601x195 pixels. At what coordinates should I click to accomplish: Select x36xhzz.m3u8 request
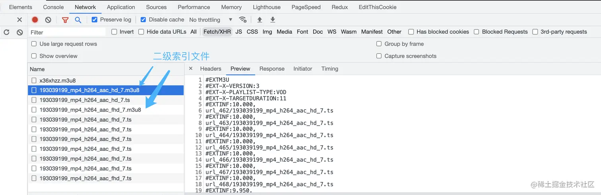(105, 80)
